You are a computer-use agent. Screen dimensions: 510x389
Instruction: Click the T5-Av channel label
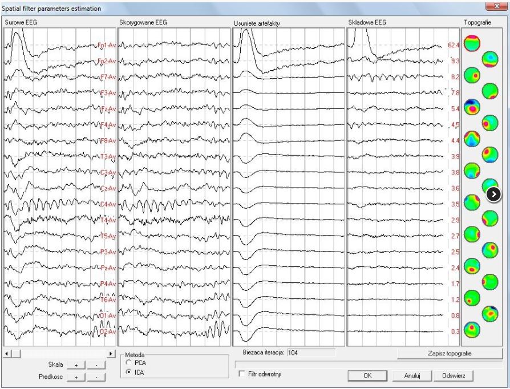[x=108, y=236]
